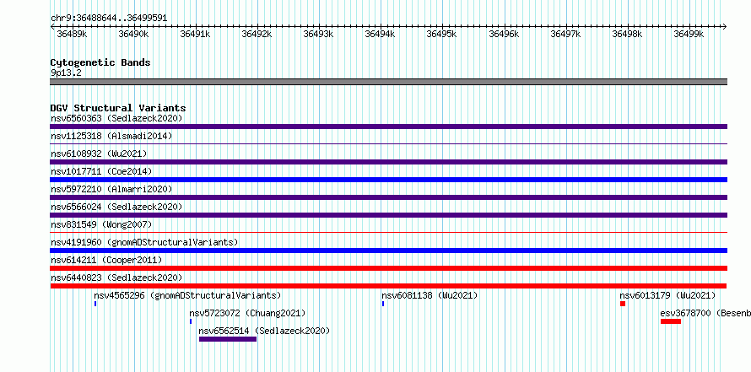Click nsv1017711 (Coe2014) label
751x372 pixels.
click(x=101, y=171)
